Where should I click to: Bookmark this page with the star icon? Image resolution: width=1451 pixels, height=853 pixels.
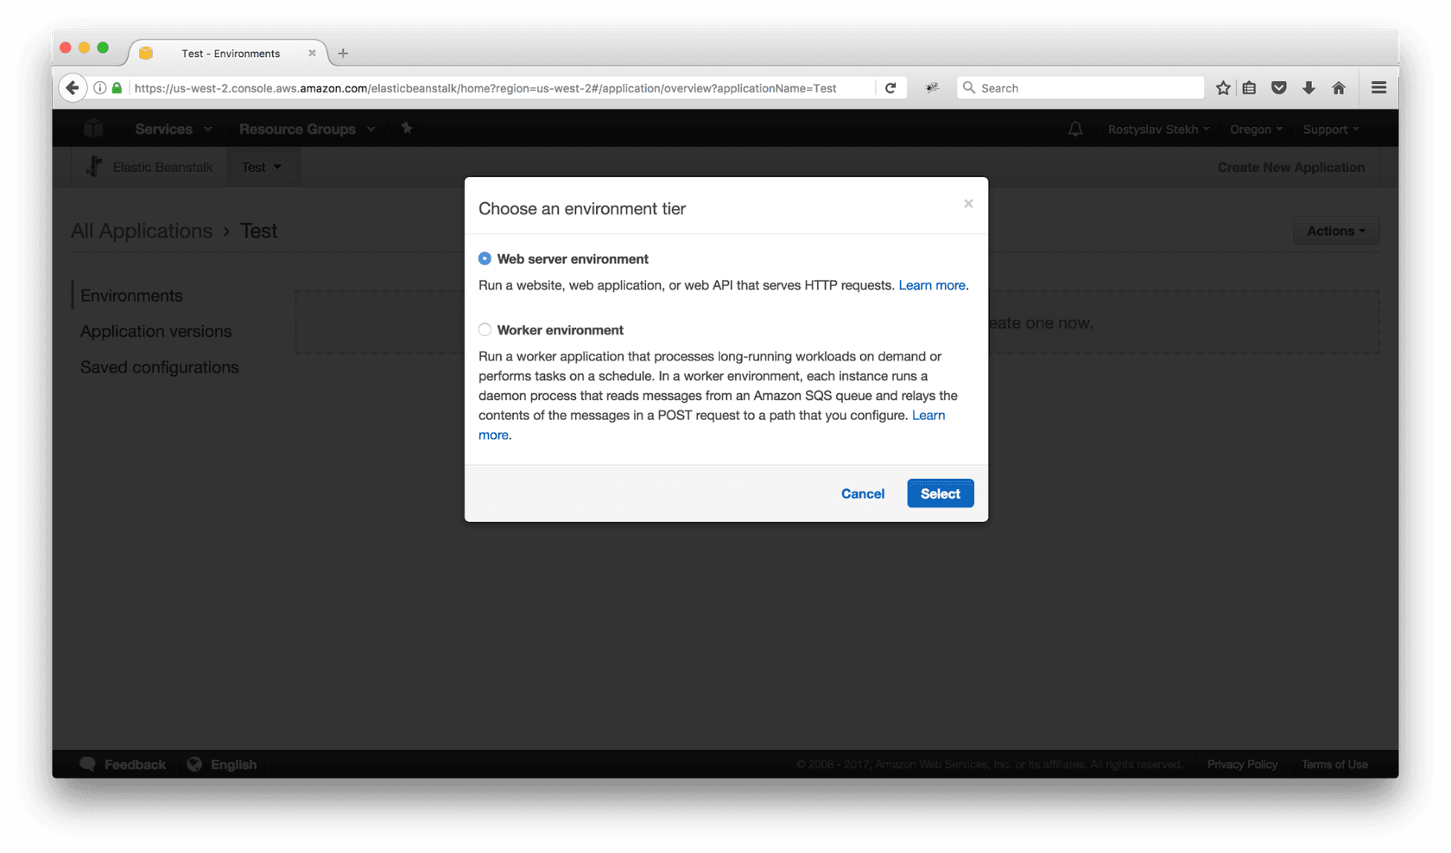click(1223, 87)
